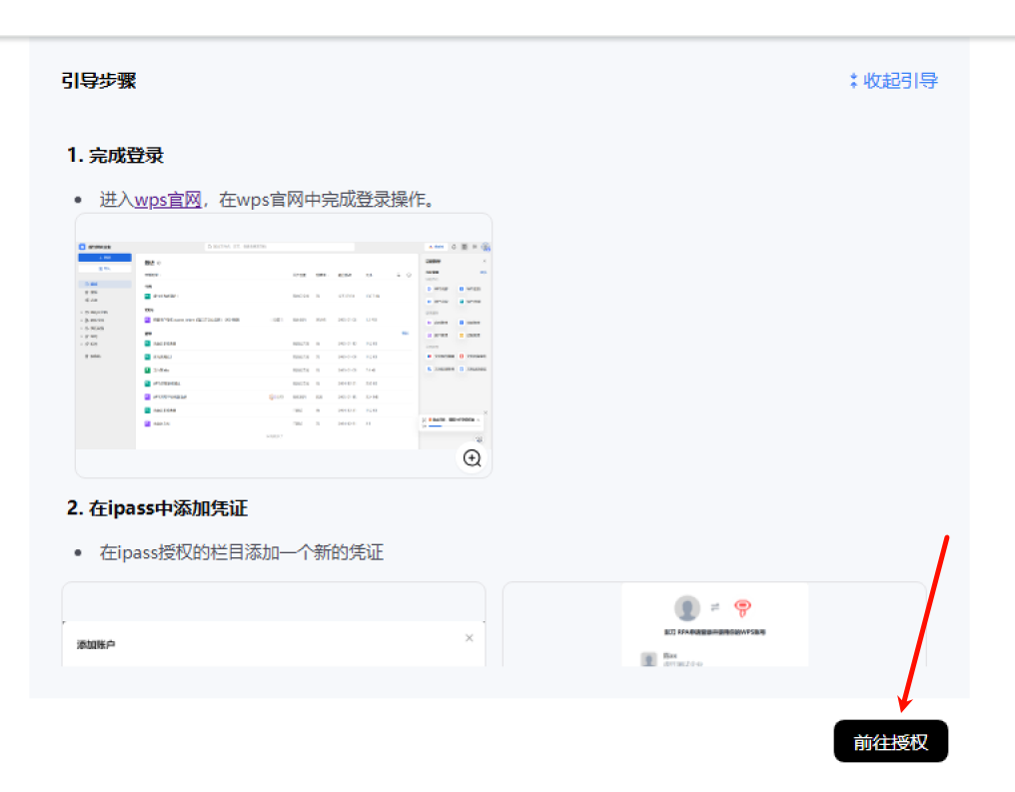
Task: Select the 2. 在ipass中添加凭证 step heading
Action: tap(157, 508)
